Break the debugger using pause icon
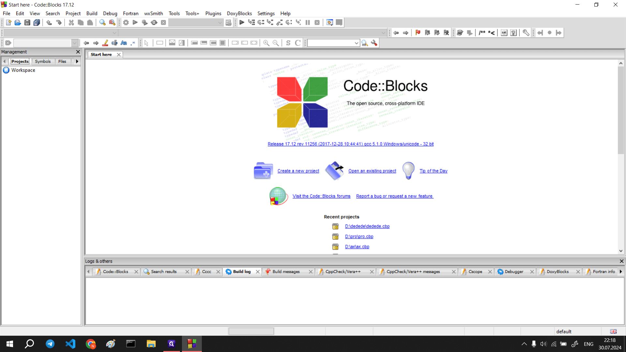The image size is (626, 352). tap(307, 22)
